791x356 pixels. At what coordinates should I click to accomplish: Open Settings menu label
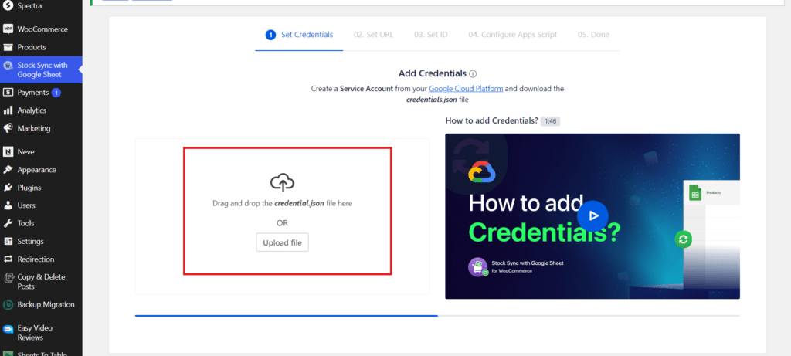coord(31,242)
